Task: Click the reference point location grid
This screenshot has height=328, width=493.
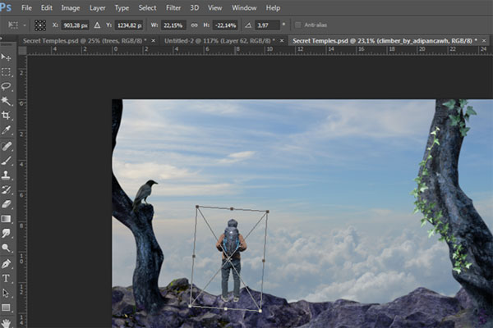Action: pos(39,25)
